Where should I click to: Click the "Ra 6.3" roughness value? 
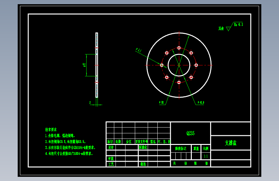(238, 24)
